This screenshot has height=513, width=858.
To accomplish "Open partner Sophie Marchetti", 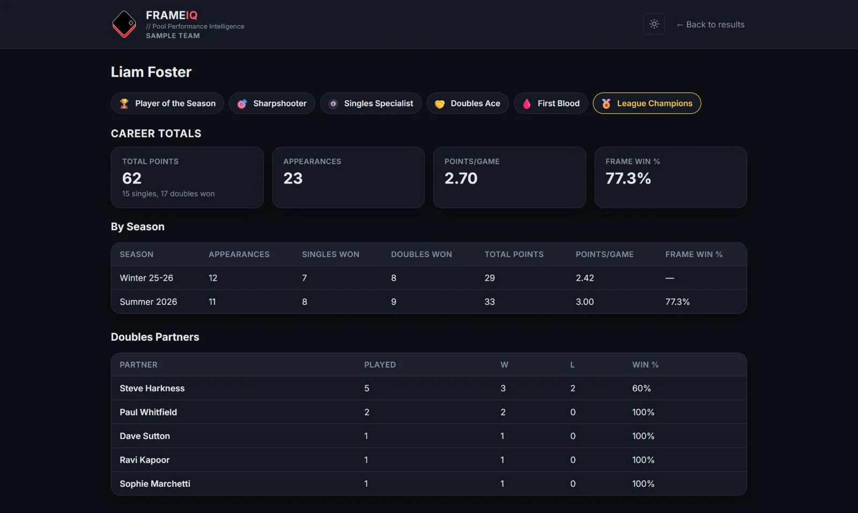I will pyautogui.click(x=155, y=484).
